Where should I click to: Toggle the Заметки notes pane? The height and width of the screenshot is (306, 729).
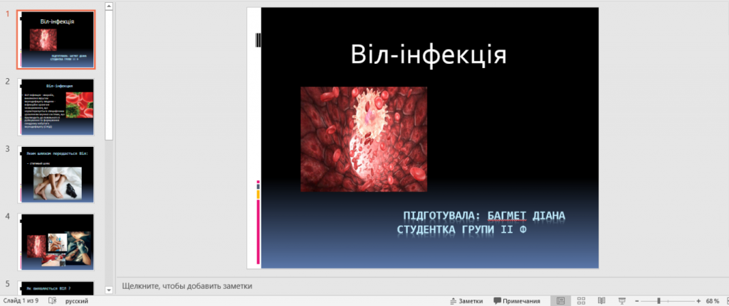click(466, 301)
